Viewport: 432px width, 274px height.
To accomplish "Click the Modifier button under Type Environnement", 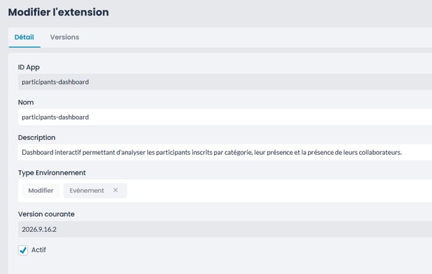I will coord(41,191).
